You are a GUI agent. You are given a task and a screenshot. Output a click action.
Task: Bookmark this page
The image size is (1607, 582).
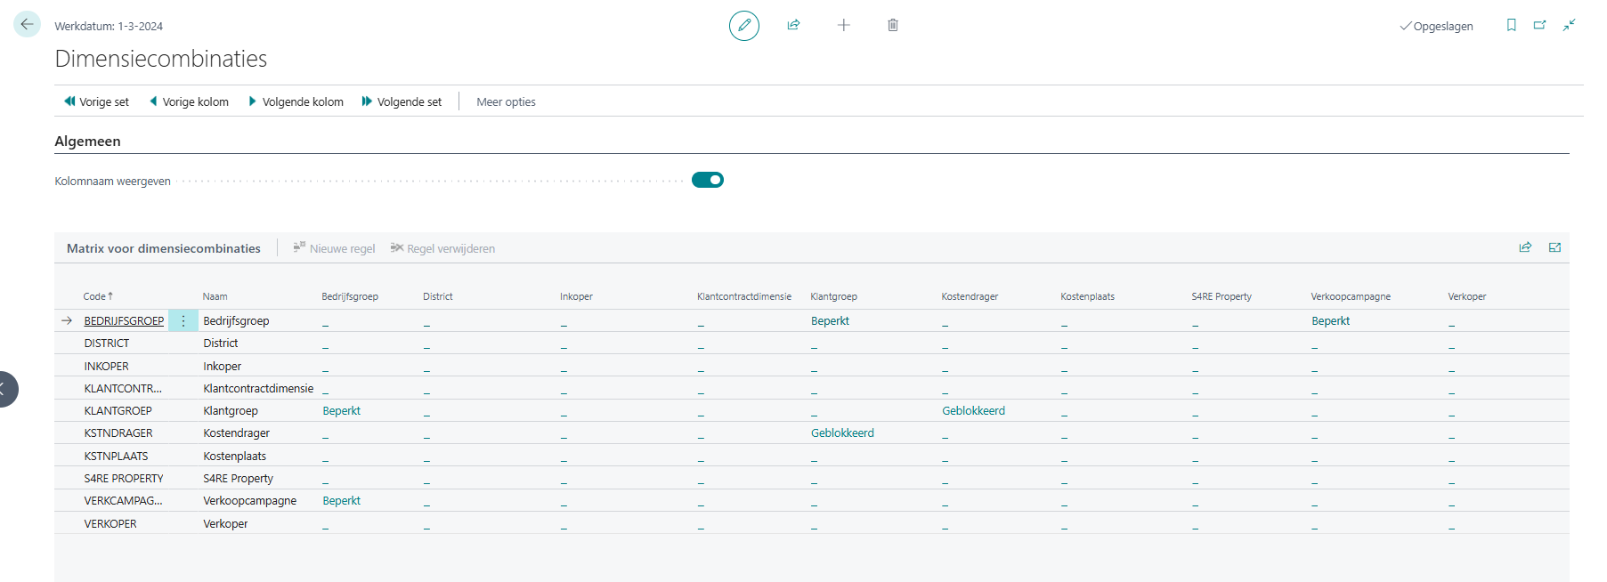coord(1511,25)
